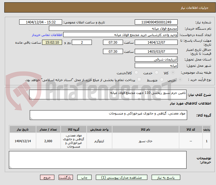Click the response deadline date 1404/12/07
The image size is (216, 185).
pos(156,42)
